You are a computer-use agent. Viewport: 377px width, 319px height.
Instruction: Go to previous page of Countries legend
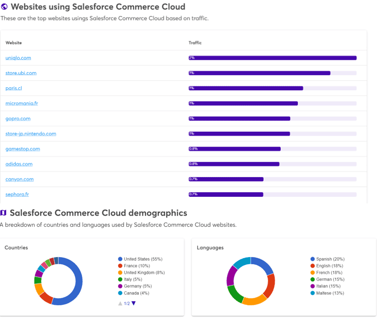tap(120, 303)
